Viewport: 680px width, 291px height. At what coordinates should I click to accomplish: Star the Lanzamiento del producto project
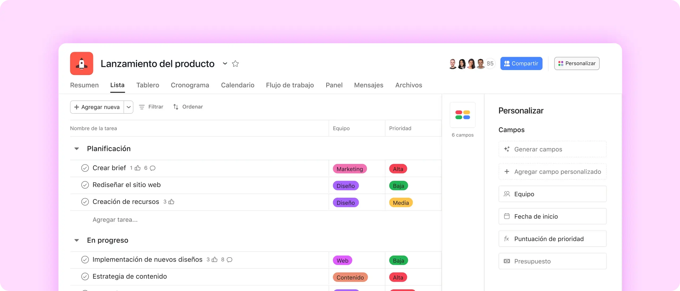tap(235, 64)
